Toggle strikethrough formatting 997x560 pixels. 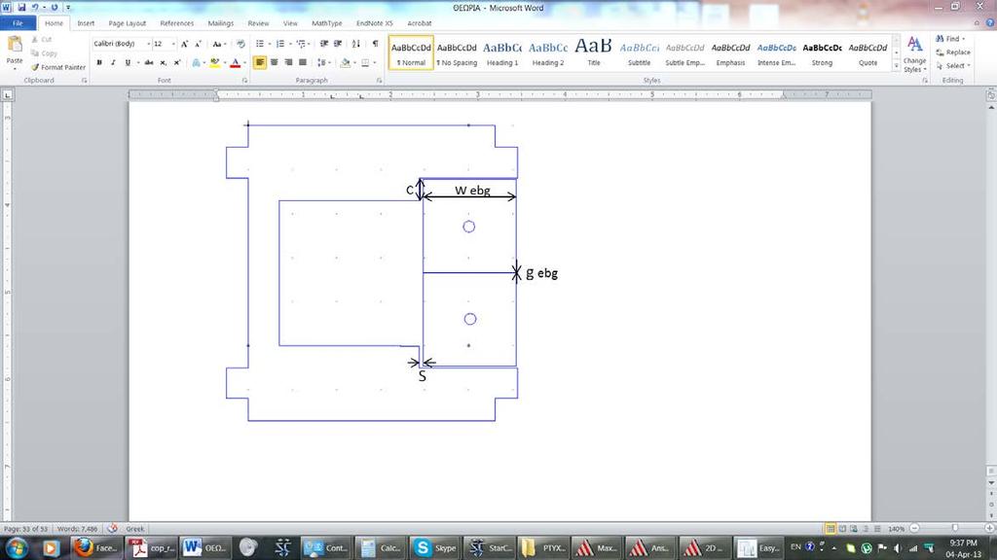tap(149, 62)
